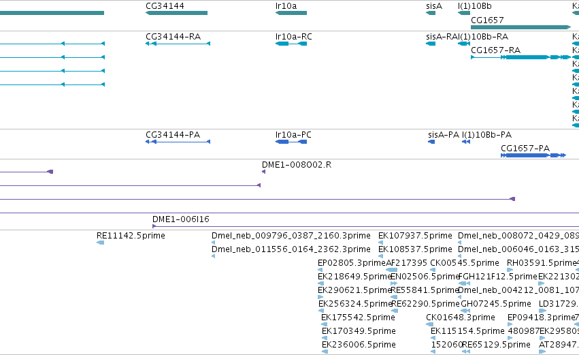Click the RE65129.5prime EST label

click(x=496, y=345)
